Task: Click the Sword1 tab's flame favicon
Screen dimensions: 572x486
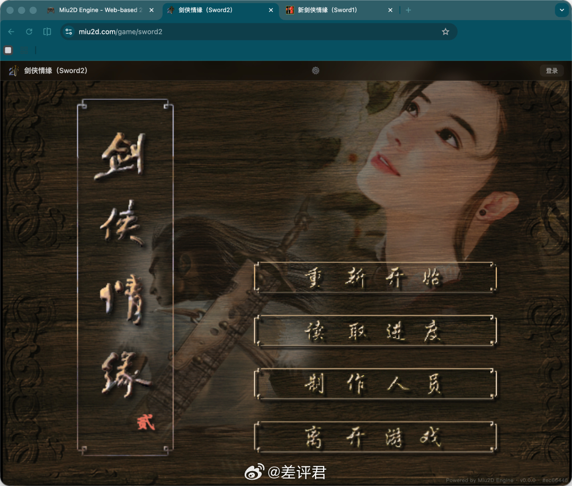Action: pyautogui.click(x=289, y=10)
